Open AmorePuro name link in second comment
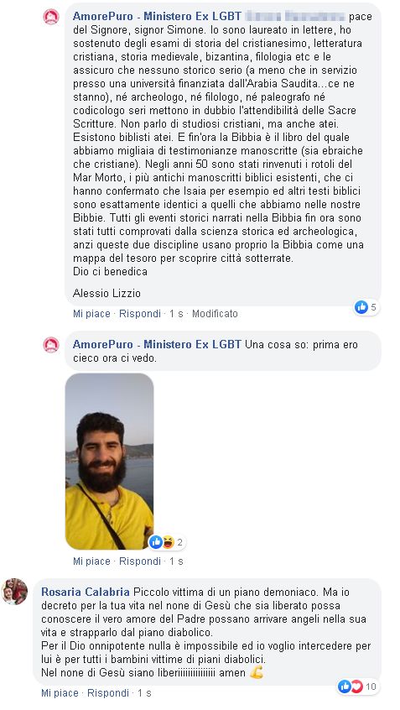The image size is (400, 710). [x=157, y=345]
